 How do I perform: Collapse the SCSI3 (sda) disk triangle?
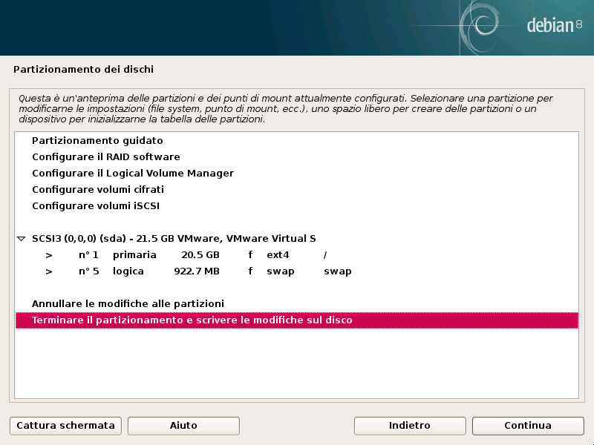(21, 239)
